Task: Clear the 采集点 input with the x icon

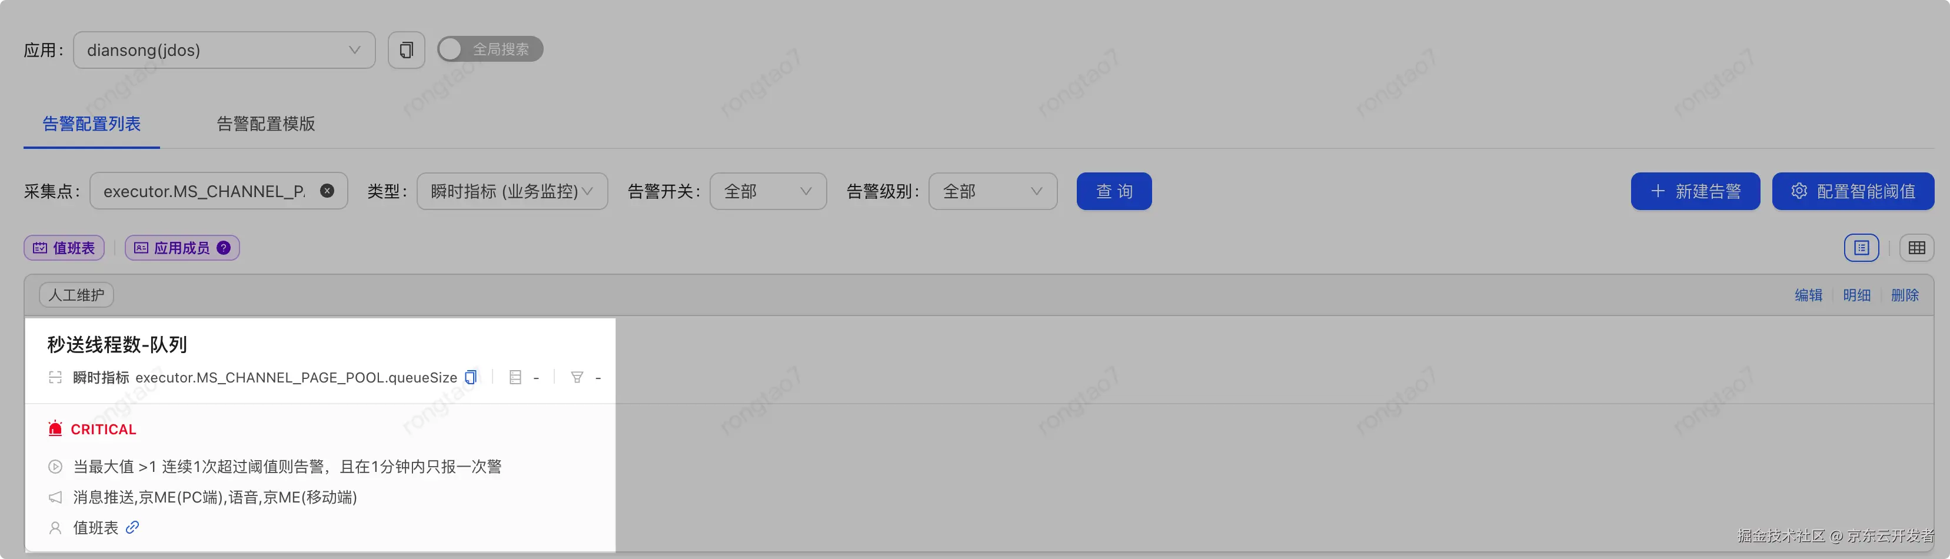Action: click(x=327, y=191)
